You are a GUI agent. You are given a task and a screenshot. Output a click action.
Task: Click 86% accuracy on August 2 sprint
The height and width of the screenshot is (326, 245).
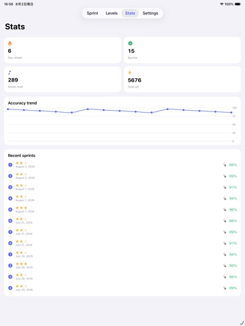233,165
